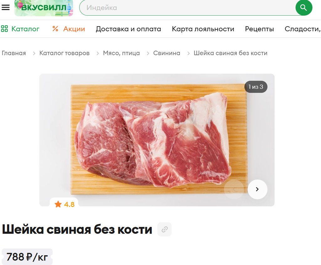Viewport: 321px width, 265px height.
Task: Open Акции promotions page
Action: pyautogui.click(x=69, y=29)
